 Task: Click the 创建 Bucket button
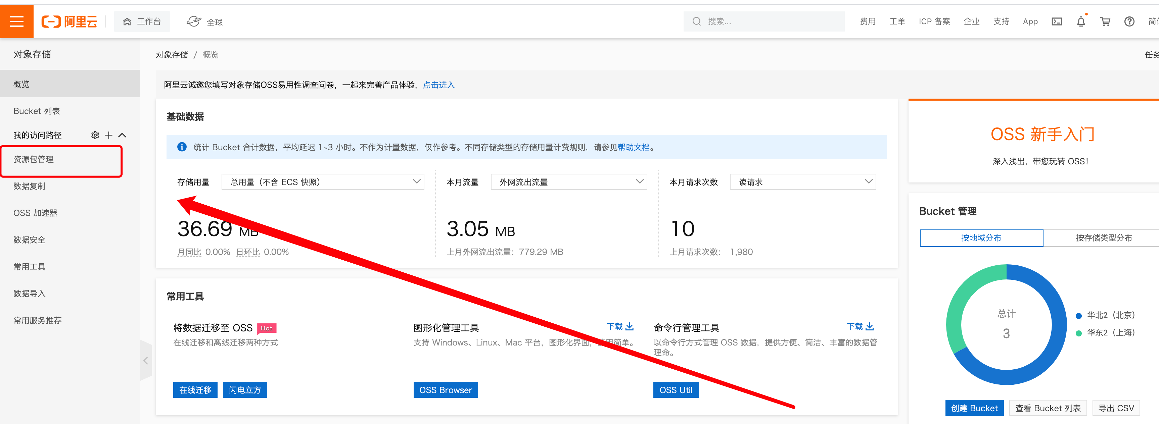pyautogui.click(x=974, y=408)
